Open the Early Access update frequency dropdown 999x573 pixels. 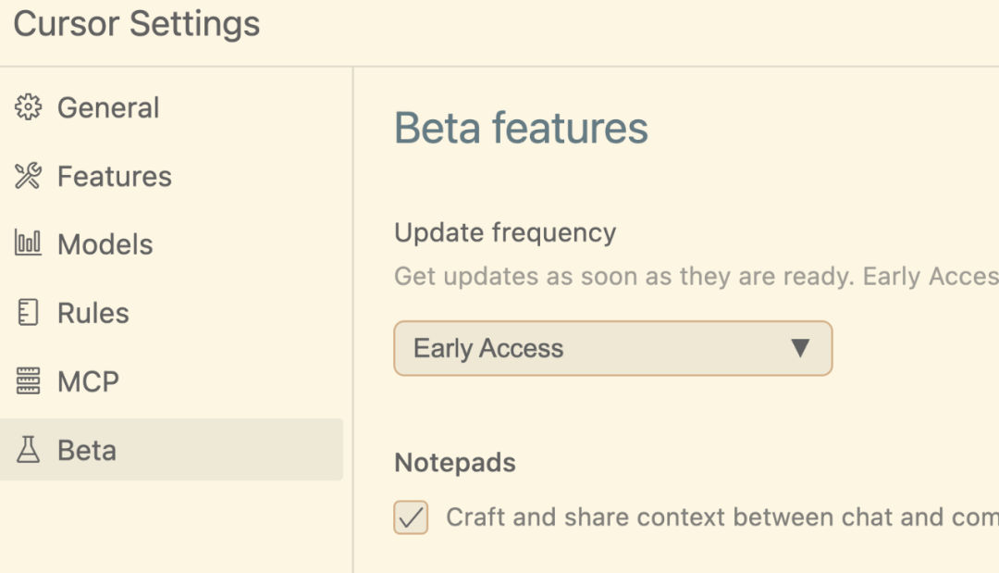point(613,348)
